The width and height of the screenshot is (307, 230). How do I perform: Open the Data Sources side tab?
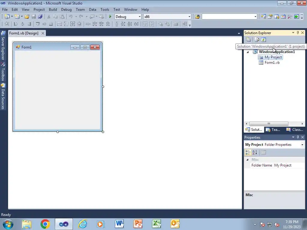pos(3,96)
